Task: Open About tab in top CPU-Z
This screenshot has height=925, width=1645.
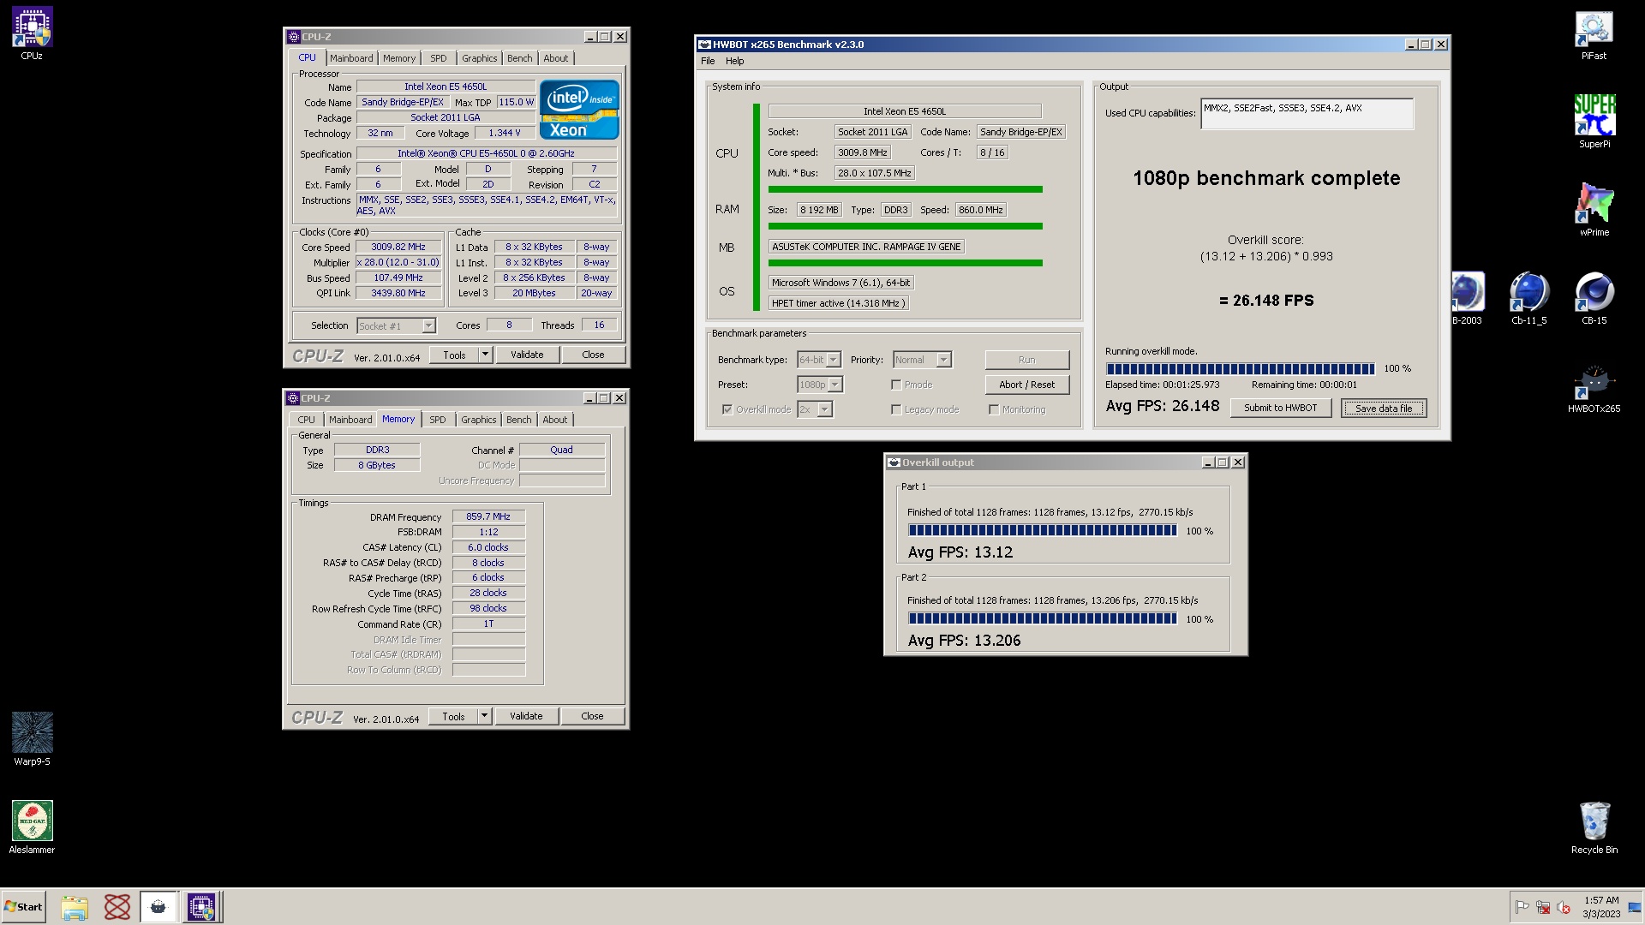Action: click(556, 58)
